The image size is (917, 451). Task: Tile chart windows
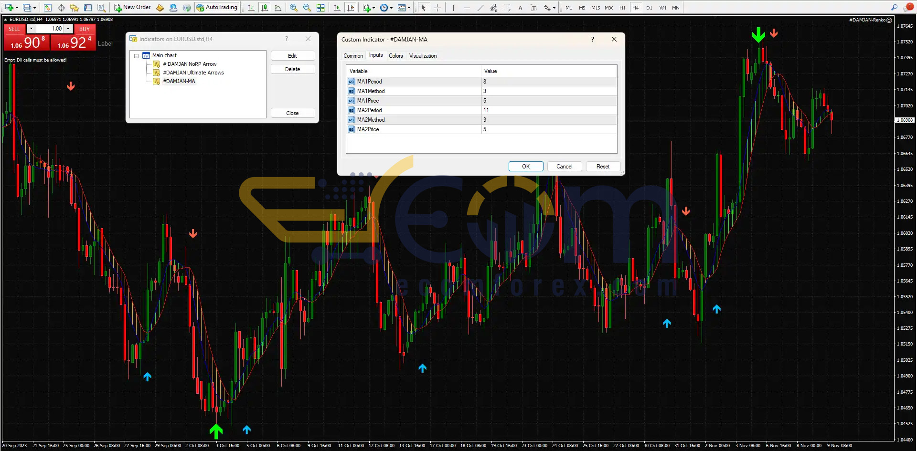[x=320, y=8]
